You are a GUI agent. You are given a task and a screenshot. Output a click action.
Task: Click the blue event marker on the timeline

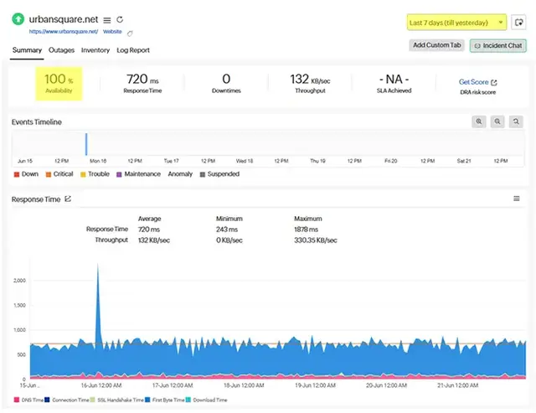[x=86, y=144]
